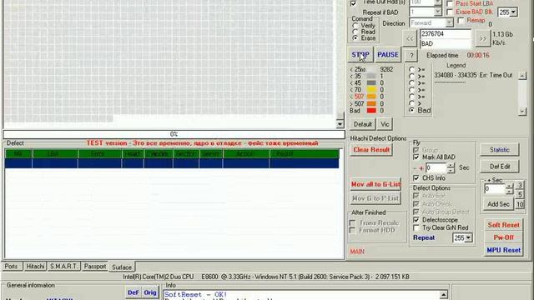
Task: Select the Surface tab
Action: 122,267
